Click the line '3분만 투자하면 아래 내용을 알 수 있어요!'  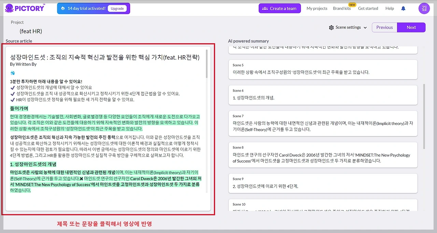pyautogui.click(x=46, y=81)
